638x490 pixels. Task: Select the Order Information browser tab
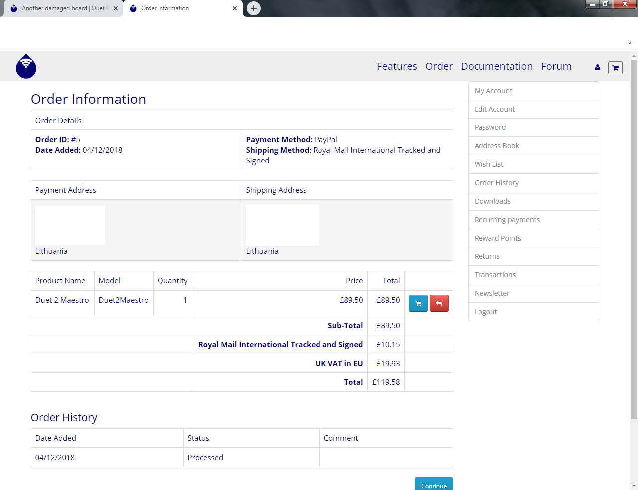click(x=182, y=8)
